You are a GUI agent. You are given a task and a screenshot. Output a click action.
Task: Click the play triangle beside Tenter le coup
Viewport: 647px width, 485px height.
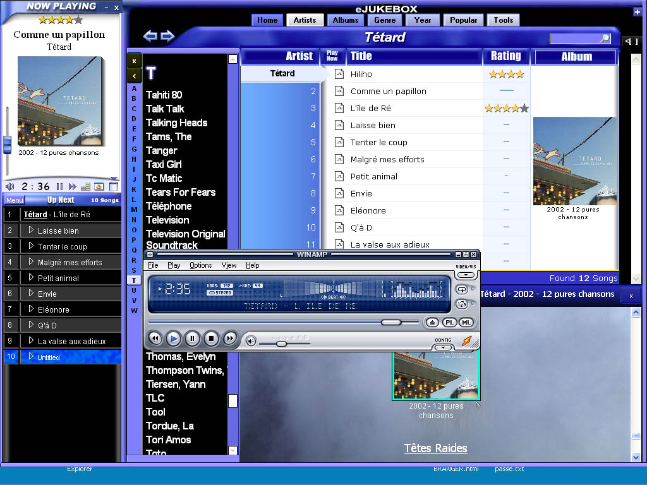click(x=31, y=246)
